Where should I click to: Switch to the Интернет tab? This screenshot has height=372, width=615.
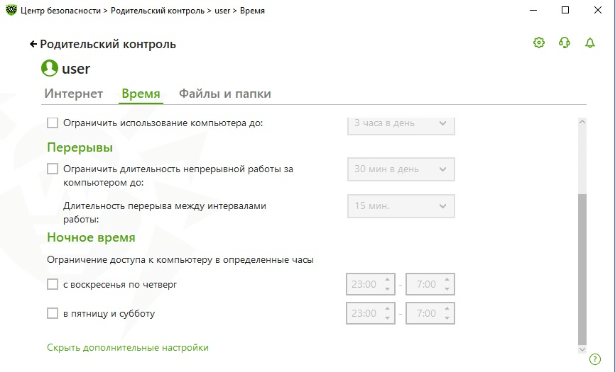74,94
